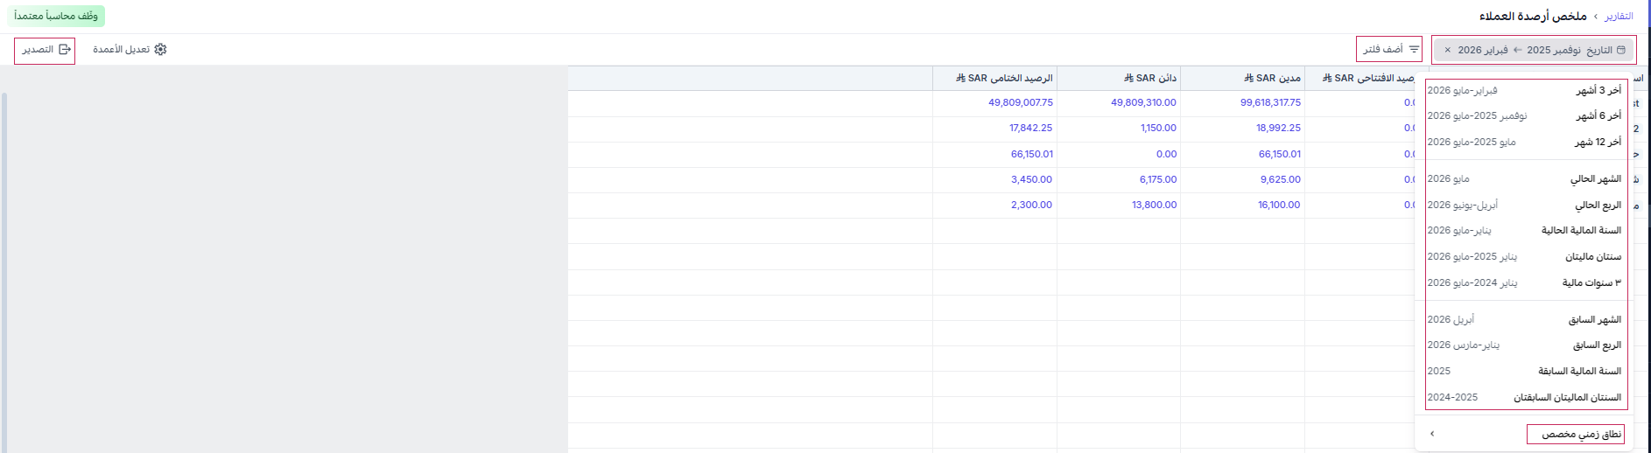Open credit value 13,800.00
The height and width of the screenshot is (453, 1651).
click(x=1155, y=205)
